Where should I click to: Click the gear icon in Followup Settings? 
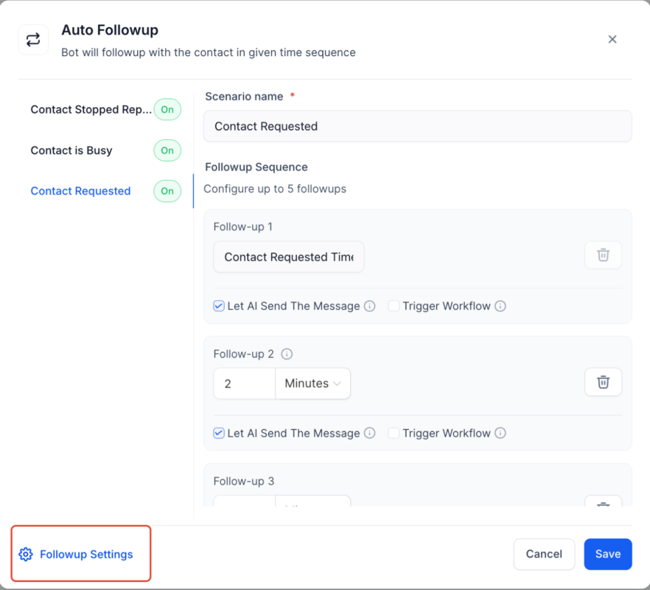(27, 554)
